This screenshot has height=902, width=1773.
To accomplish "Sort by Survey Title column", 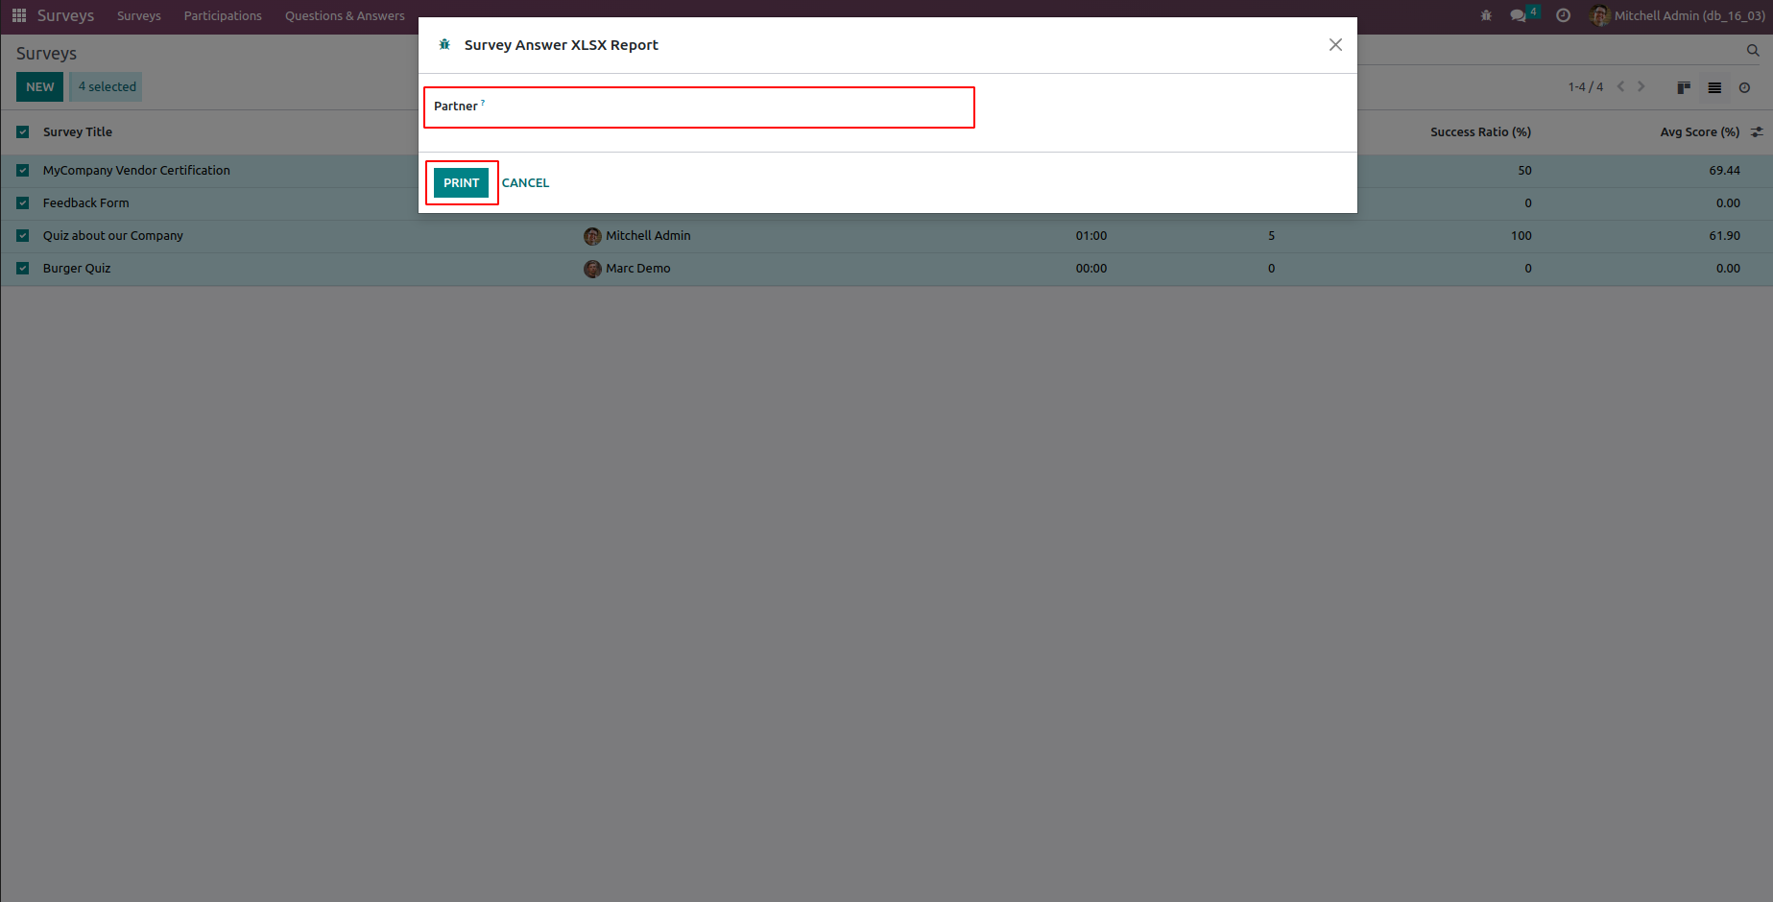I will pos(78,132).
